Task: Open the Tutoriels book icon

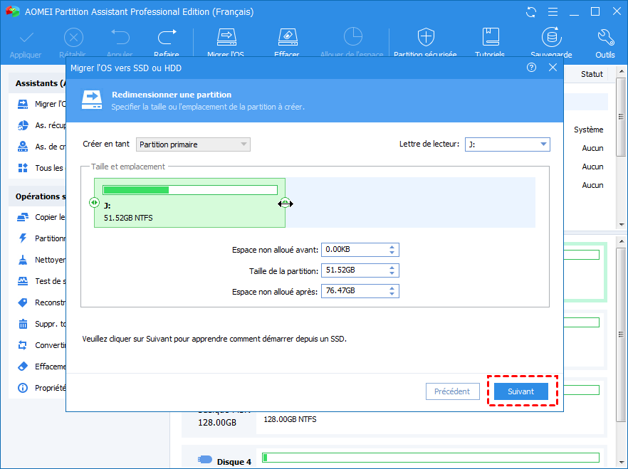Action: 490,38
